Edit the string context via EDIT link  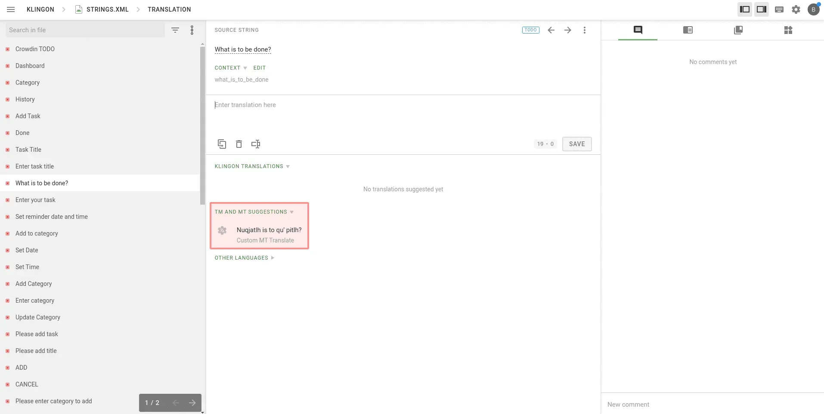pyautogui.click(x=259, y=67)
